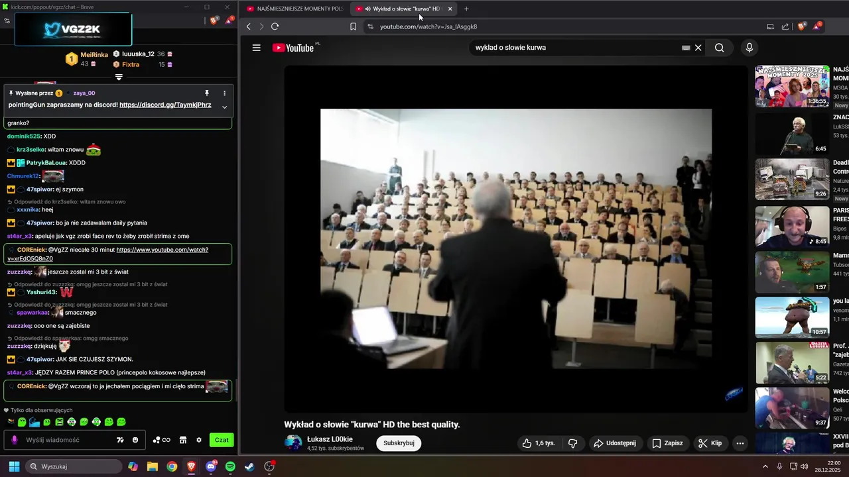The image size is (849, 477).
Task: Dislike the video with thumbs-down
Action: (x=573, y=443)
